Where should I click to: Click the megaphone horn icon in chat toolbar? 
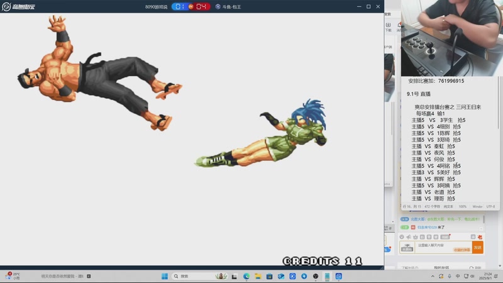(408, 237)
